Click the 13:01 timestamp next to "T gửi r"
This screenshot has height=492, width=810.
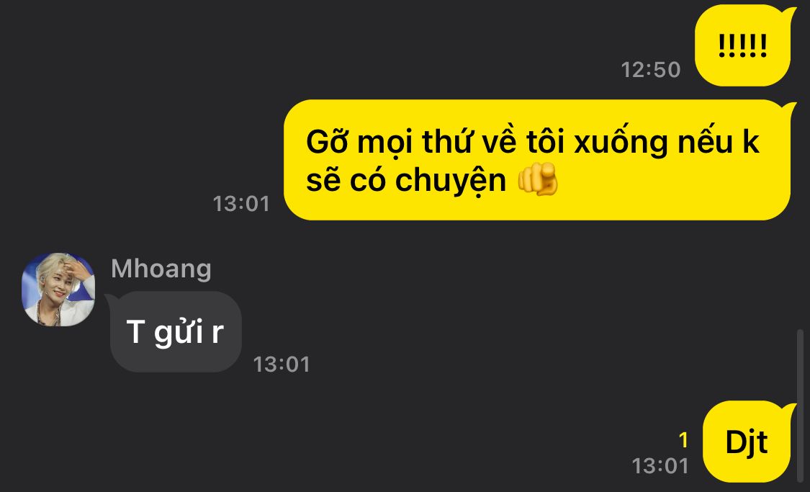(x=282, y=364)
